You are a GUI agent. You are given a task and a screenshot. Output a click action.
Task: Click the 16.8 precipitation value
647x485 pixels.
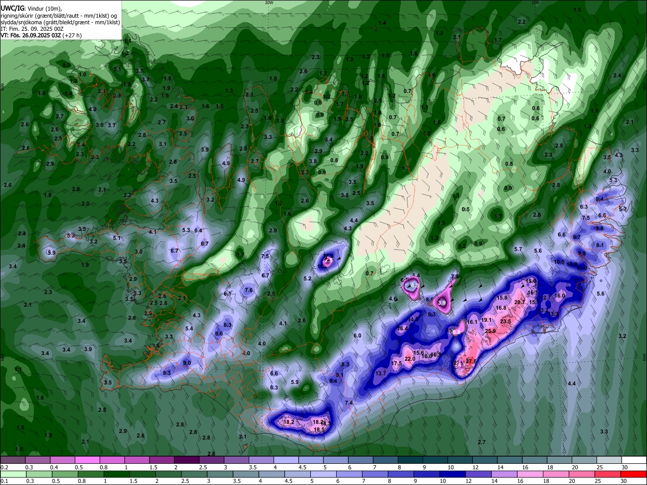tap(501, 308)
